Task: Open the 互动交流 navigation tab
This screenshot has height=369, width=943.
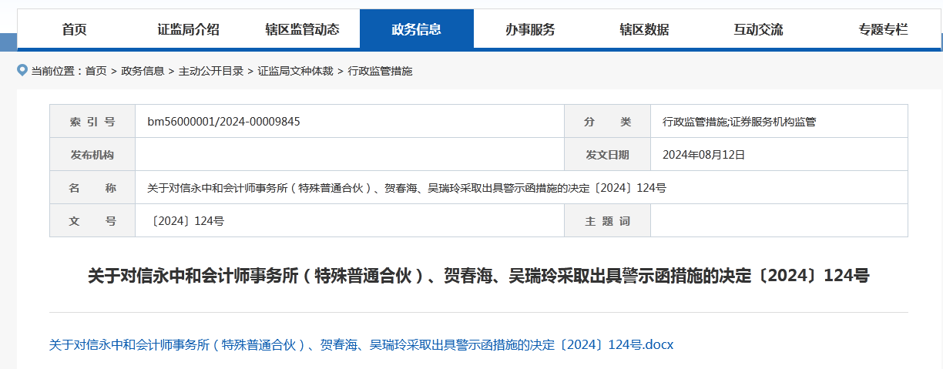Action: pyautogui.click(x=758, y=30)
